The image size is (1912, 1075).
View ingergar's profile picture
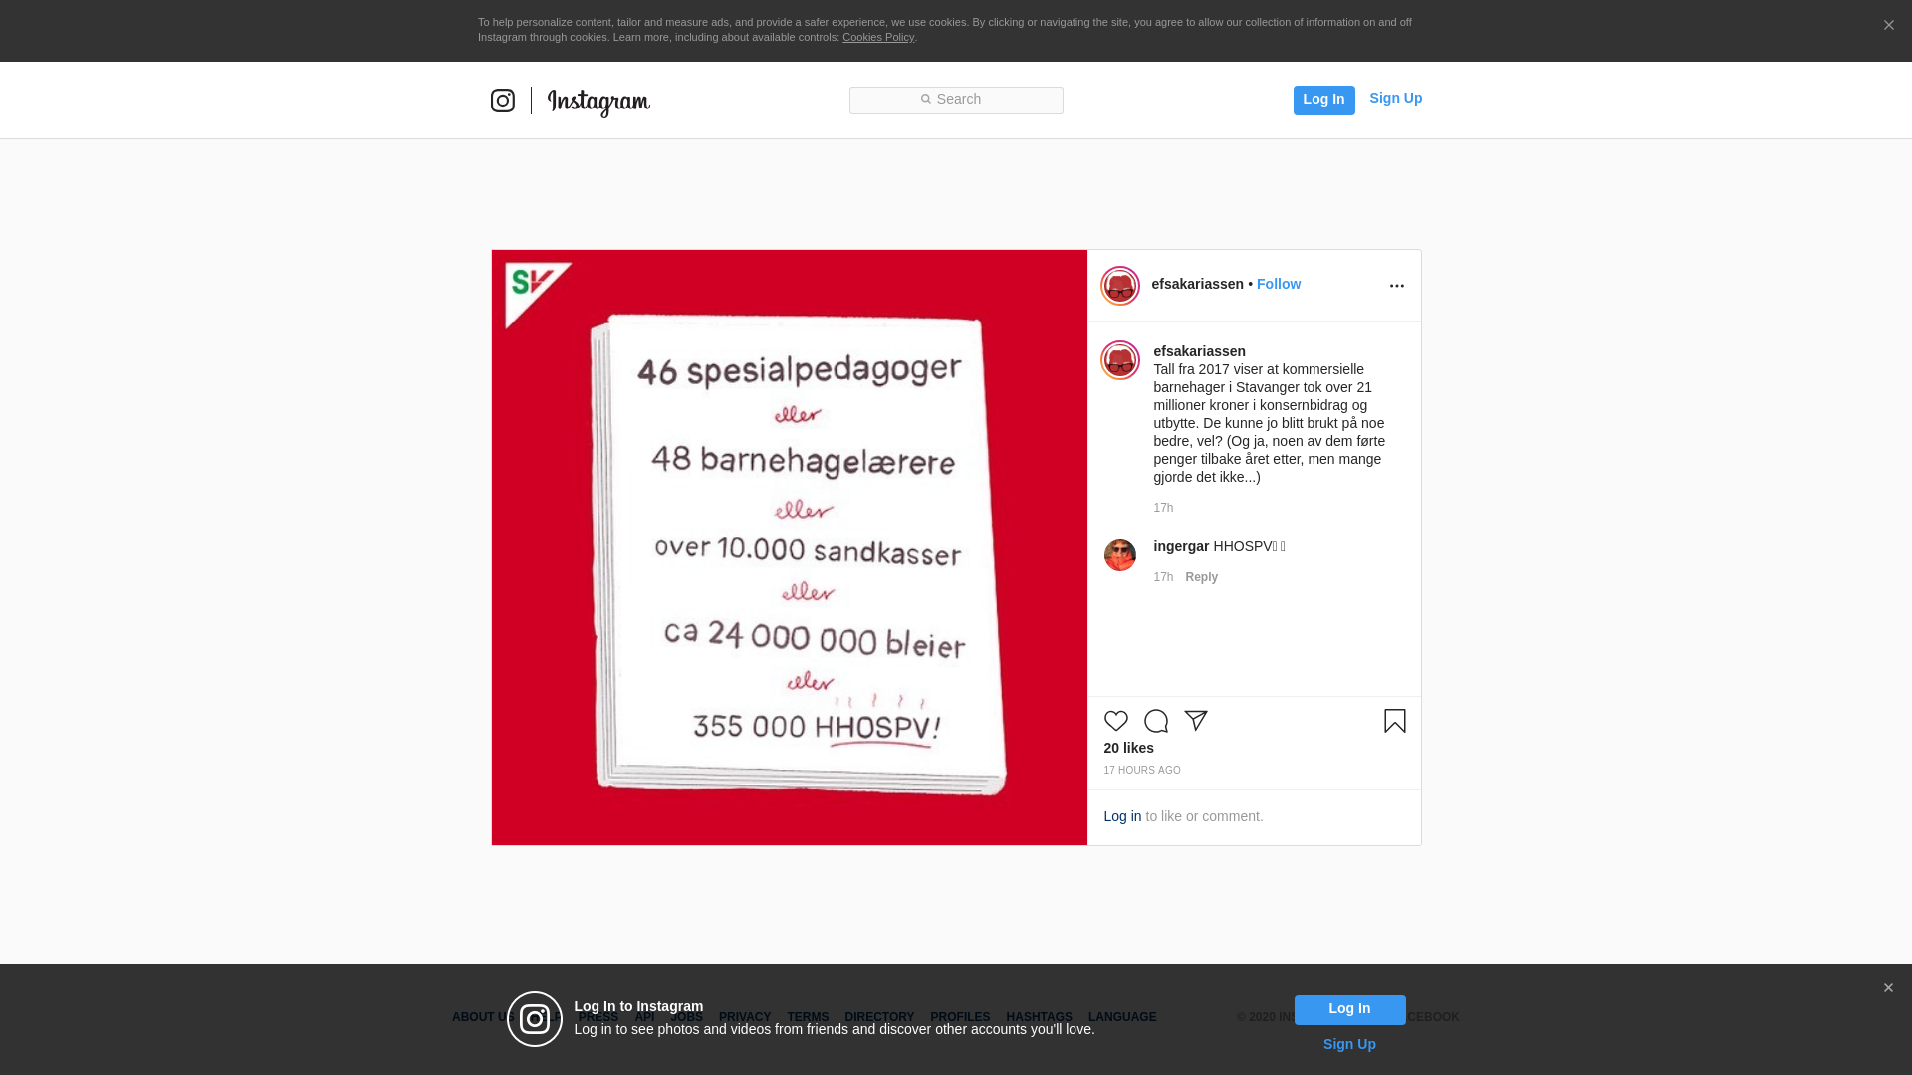[x=1120, y=555]
